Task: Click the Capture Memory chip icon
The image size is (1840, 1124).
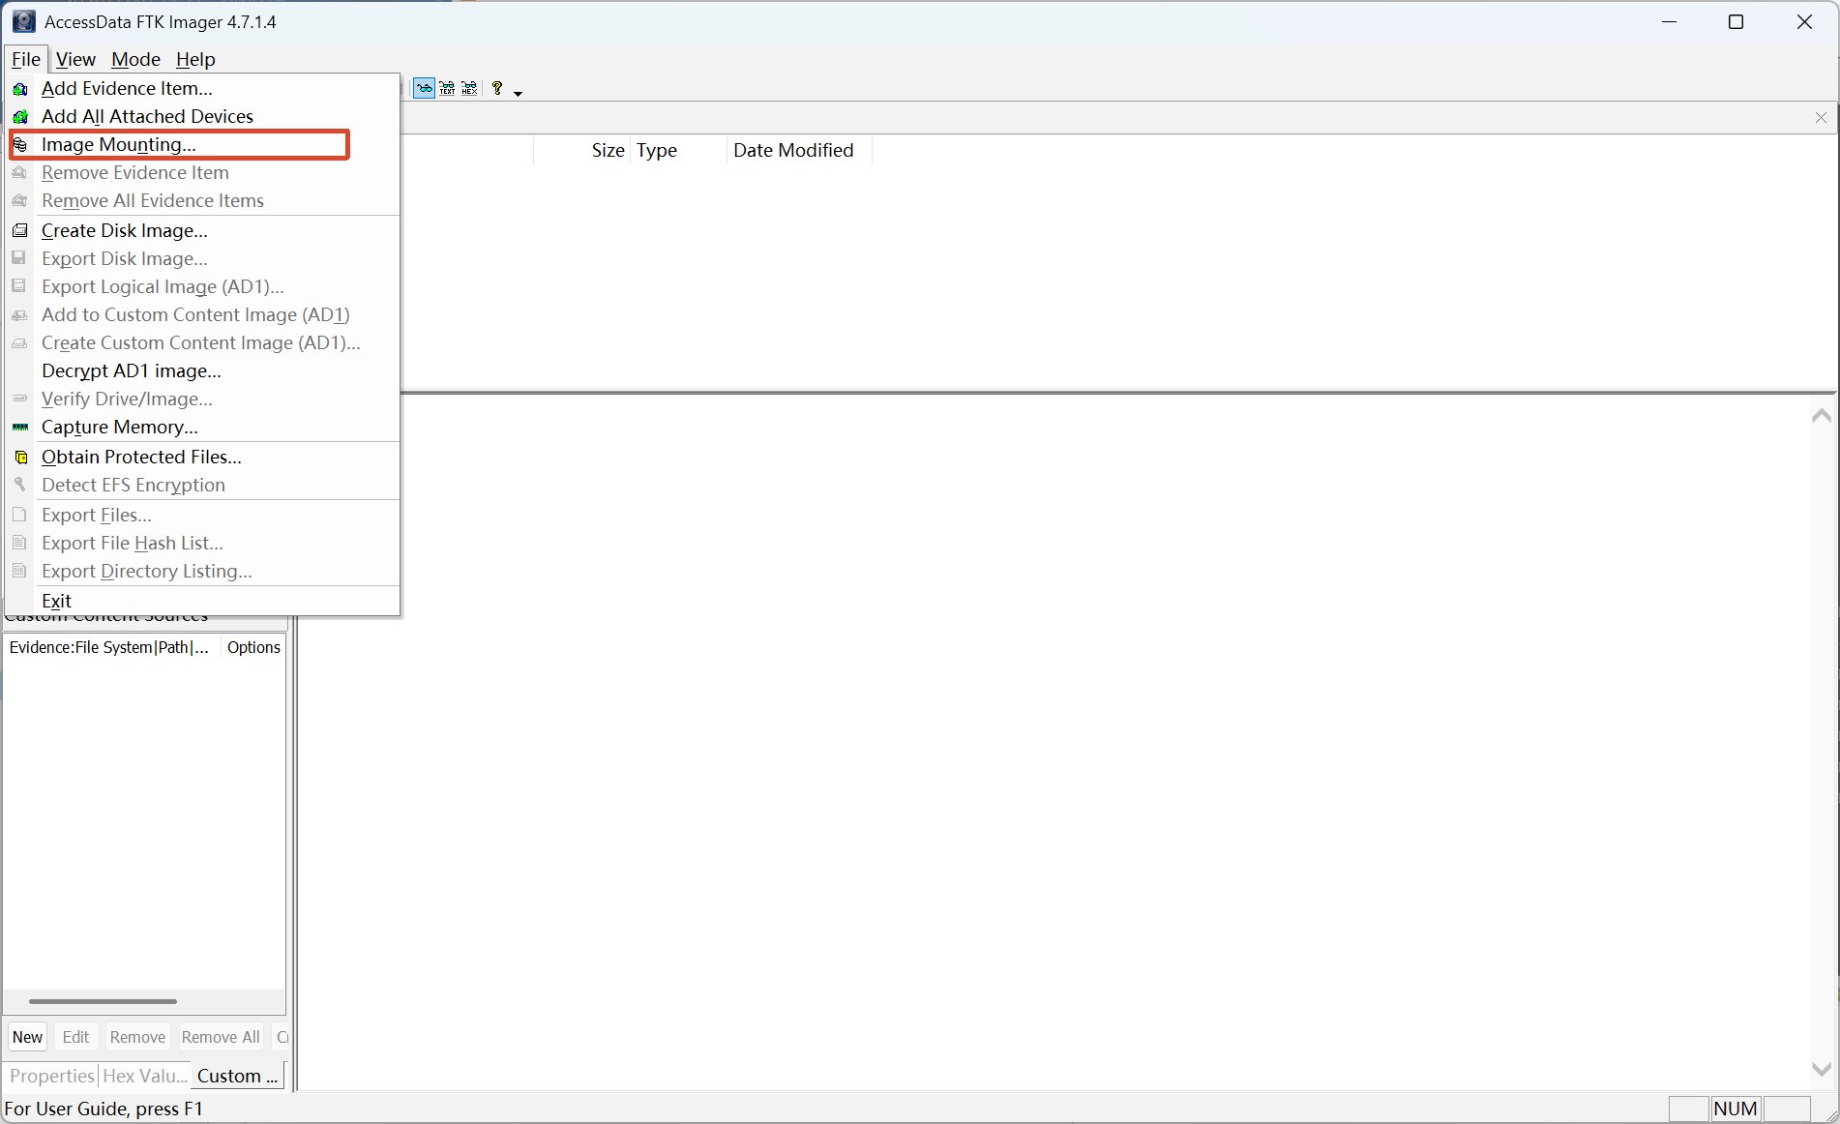Action: [20, 428]
